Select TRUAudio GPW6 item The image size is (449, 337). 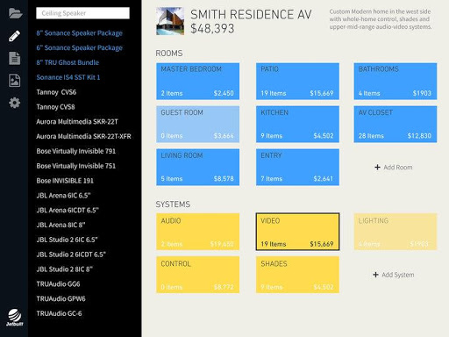61,298
